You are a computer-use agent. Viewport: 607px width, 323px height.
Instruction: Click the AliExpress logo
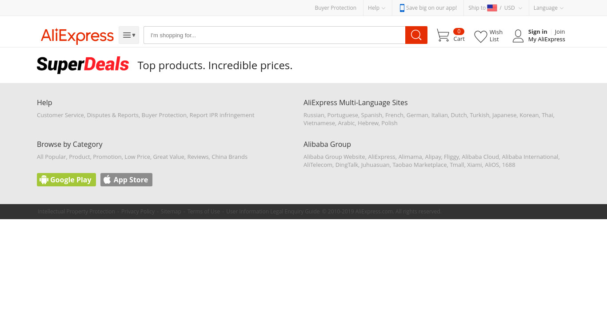(77, 35)
